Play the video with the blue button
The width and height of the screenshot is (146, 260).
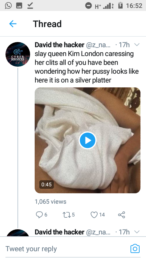tap(88, 140)
